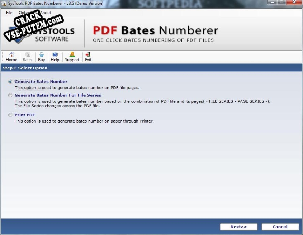
Task: Click description about paper through Printer
Action: click(x=84, y=121)
